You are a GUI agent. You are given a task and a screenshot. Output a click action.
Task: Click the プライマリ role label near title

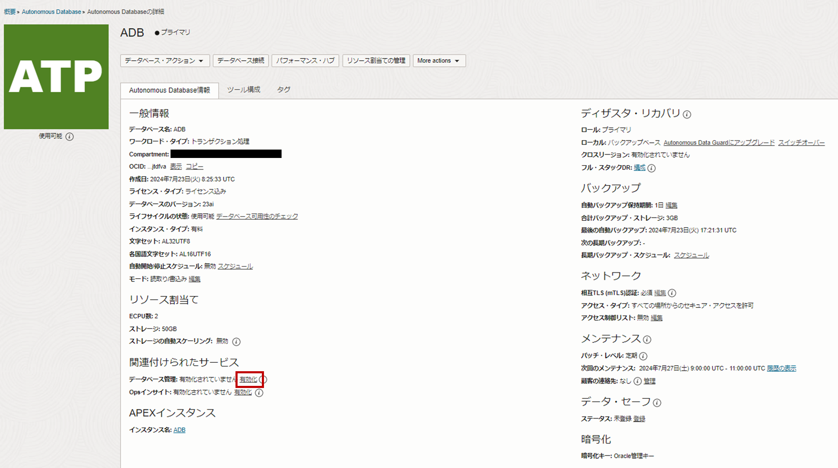pyautogui.click(x=175, y=32)
